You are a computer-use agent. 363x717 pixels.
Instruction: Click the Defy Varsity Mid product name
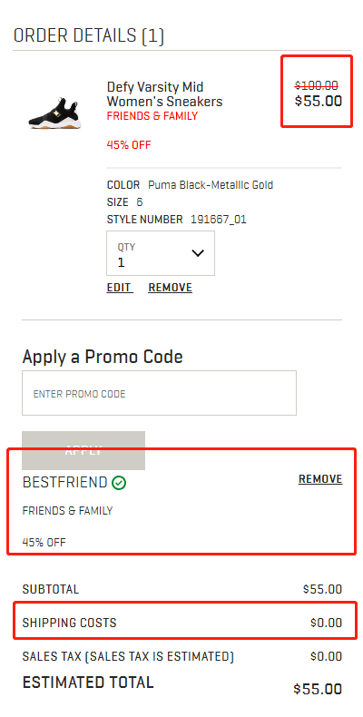click(x=164, y=94)
